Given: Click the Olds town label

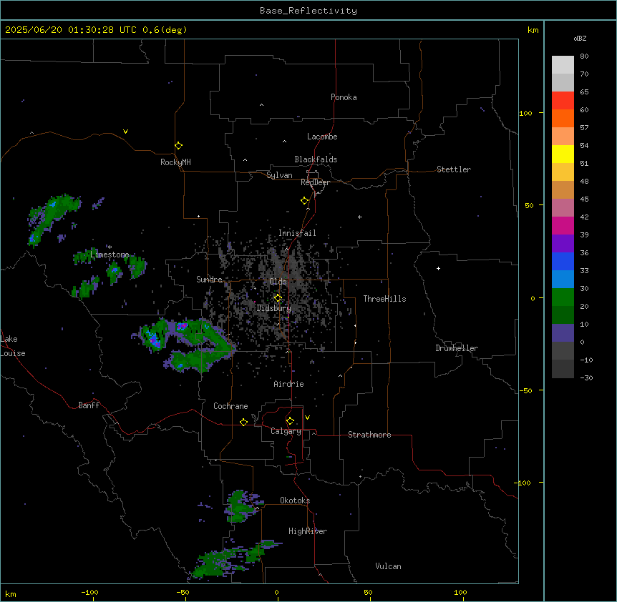Looking at the screenshot, I should [278, 282].
